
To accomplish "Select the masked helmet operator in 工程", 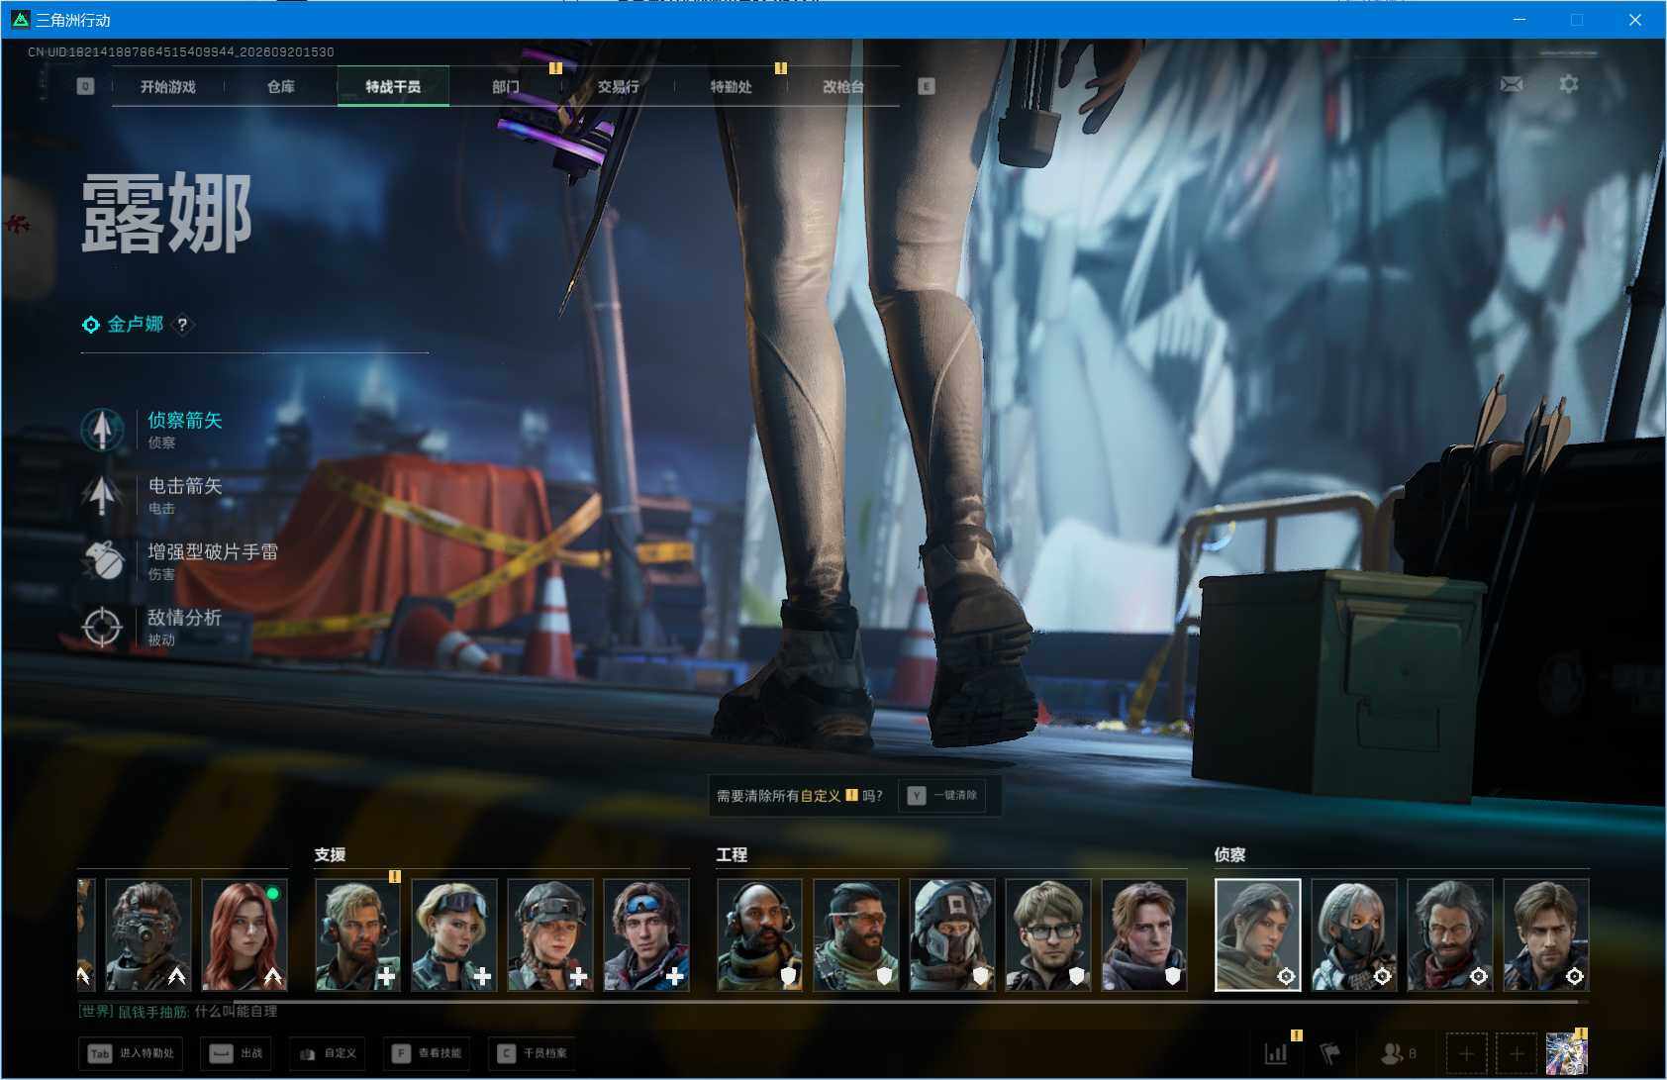I will click(x=952, y=935).
